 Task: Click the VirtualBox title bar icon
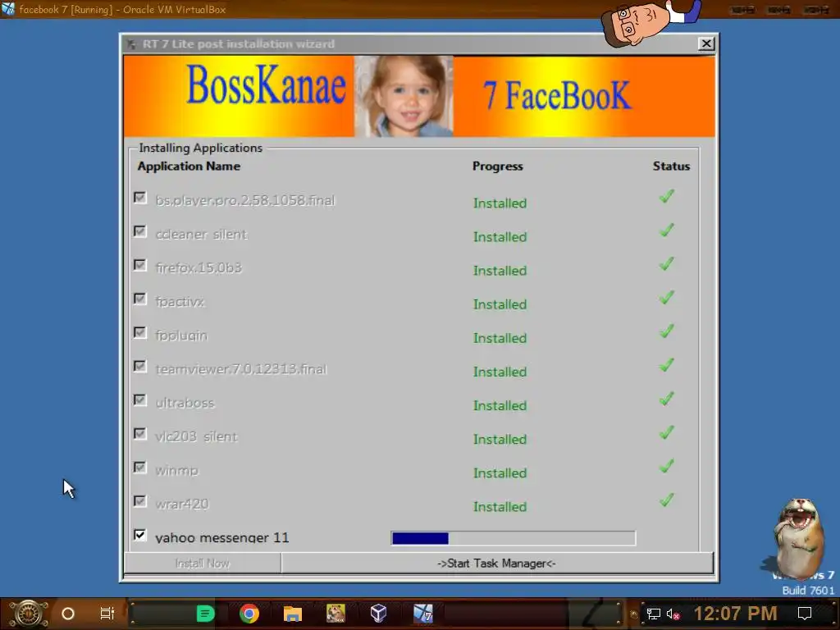click(x=8, y=9)
